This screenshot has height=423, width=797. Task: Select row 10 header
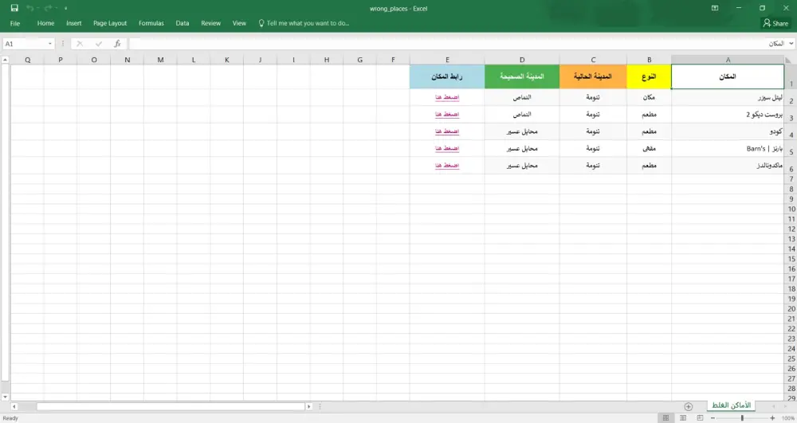791,210
